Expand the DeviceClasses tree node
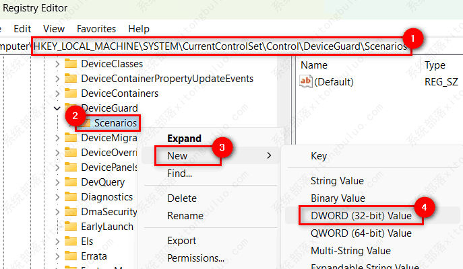Screen dimensions: 463x269 (57, 64)
